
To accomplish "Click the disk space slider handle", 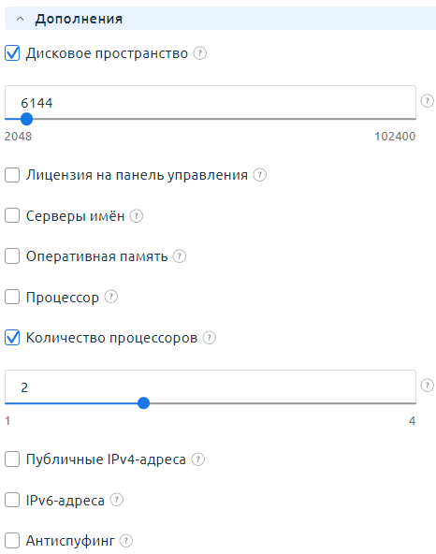I will [26, 119].
